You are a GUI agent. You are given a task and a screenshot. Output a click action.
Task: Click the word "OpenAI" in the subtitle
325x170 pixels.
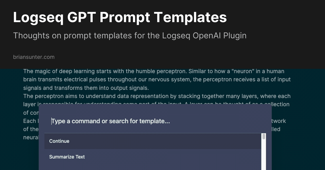[x=207, y=36]
